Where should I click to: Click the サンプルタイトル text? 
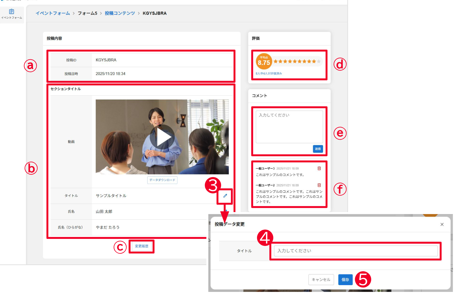pos(111,196)
